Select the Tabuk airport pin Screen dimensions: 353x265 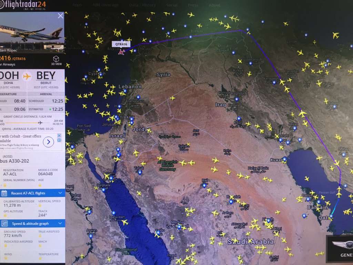tap(140, 173)
